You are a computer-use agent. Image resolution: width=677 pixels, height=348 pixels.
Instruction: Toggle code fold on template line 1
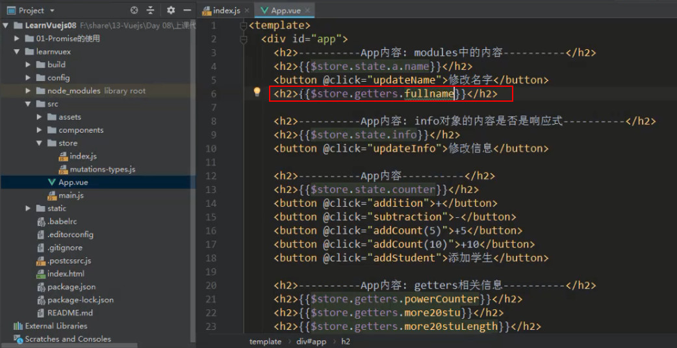click(244, 25)
